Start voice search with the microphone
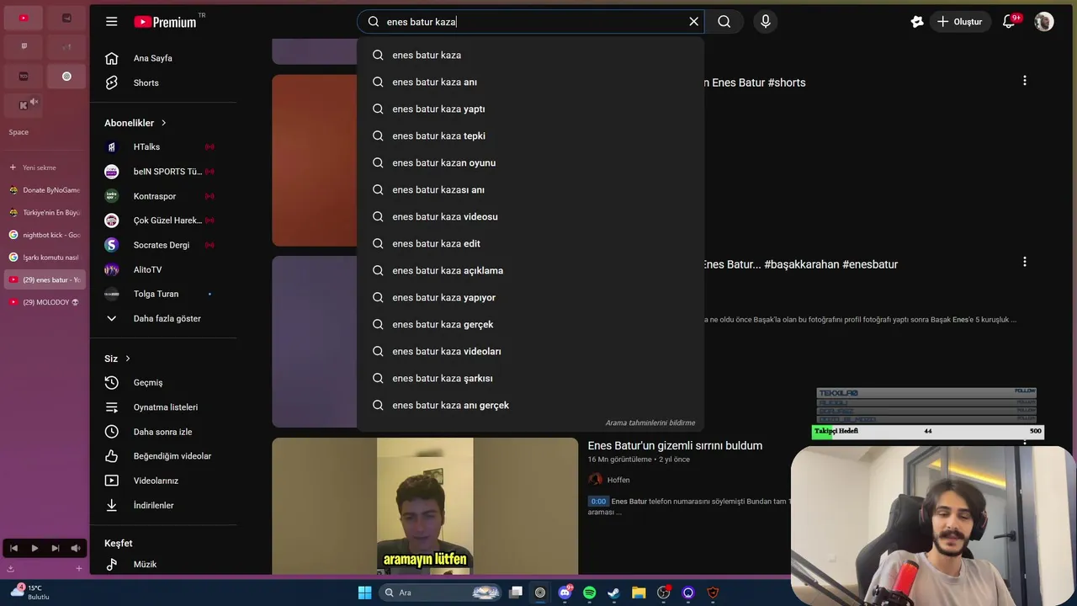This screenshot has width=1077, height=606. (765, 22)
